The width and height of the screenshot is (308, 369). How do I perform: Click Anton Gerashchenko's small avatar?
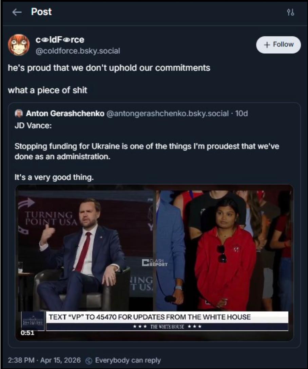click(x=19, y=113)
